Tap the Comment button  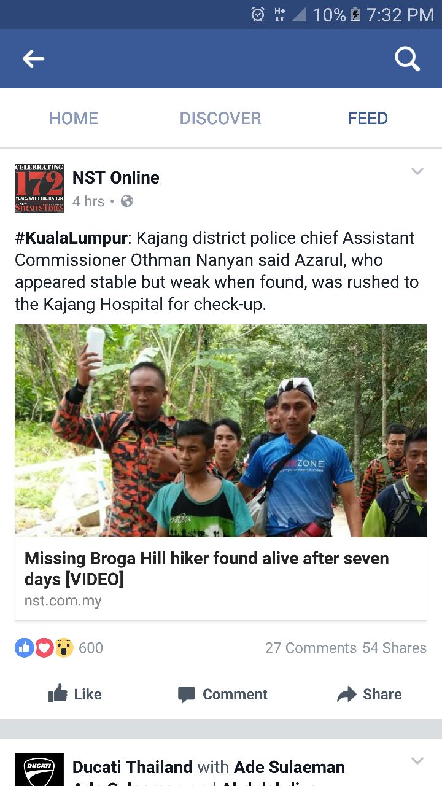pyautogui.click(x=222, y=695)
